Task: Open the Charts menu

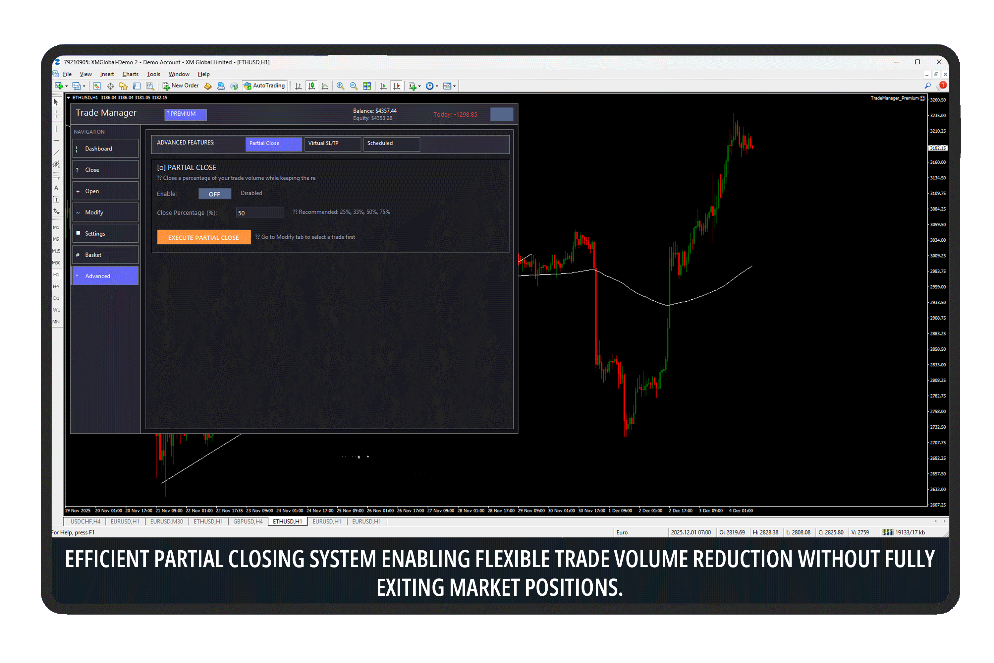Action: (130, 74)
